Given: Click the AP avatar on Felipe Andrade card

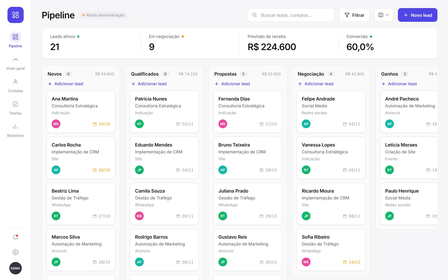Looking at the screenshot, I should [306, 124].
